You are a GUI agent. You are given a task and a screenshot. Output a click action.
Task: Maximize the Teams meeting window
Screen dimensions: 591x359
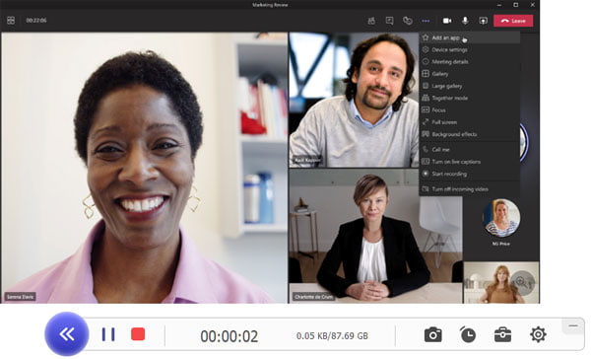516,5
